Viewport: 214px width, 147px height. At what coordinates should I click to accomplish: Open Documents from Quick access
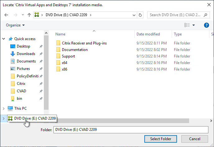(26, 61)
